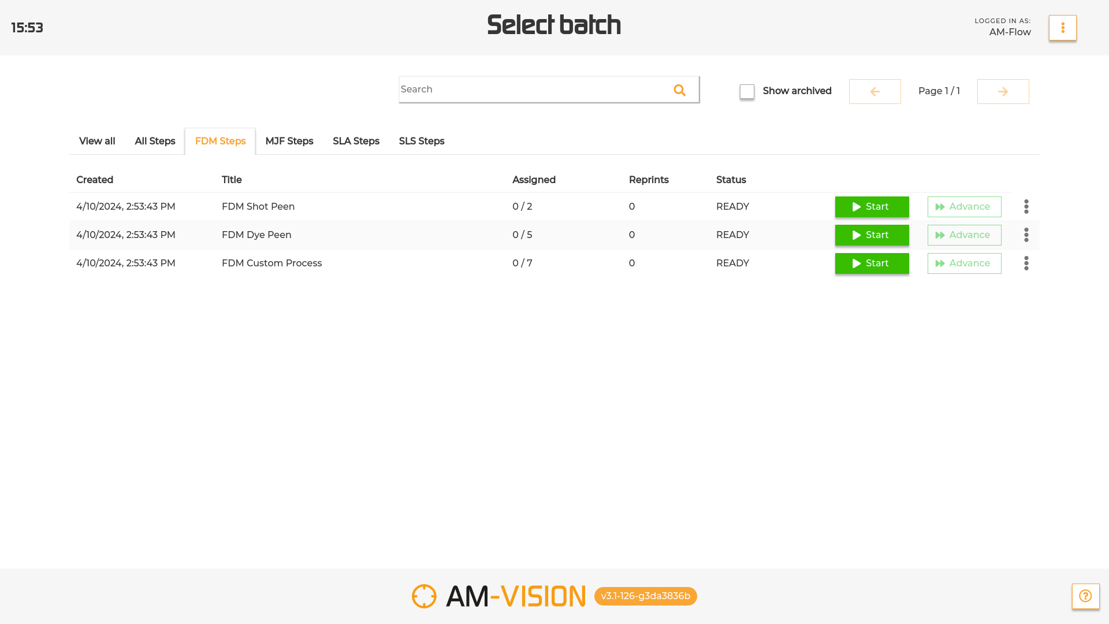Open the user menu beside AM-Flow
This screenshot has width=1109, height=624.
[x=1062, y=28]
